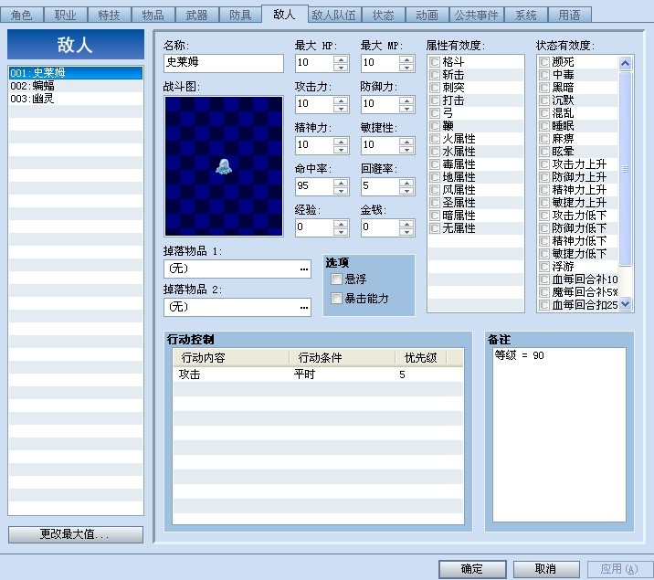654x580 pixels.
Task: Toggle the 睡眠 state effectiveness box
Action: pos(543,126)
